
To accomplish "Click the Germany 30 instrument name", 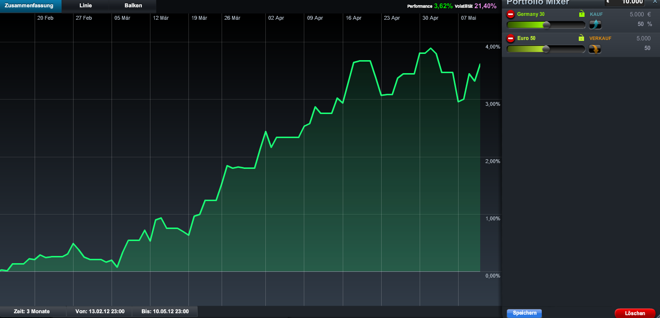I will (x=531, y=14).
